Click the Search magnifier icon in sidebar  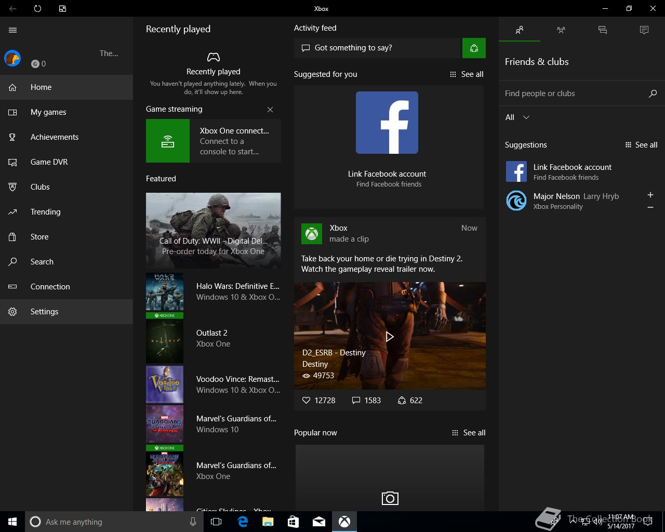tap(13, 262)
